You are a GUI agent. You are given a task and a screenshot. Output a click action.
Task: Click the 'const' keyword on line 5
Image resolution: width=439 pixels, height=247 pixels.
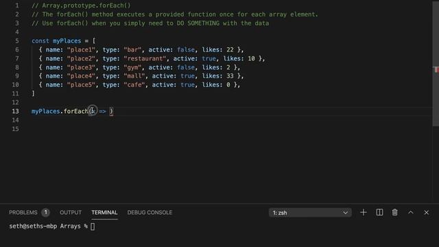(x=40, y=41)
